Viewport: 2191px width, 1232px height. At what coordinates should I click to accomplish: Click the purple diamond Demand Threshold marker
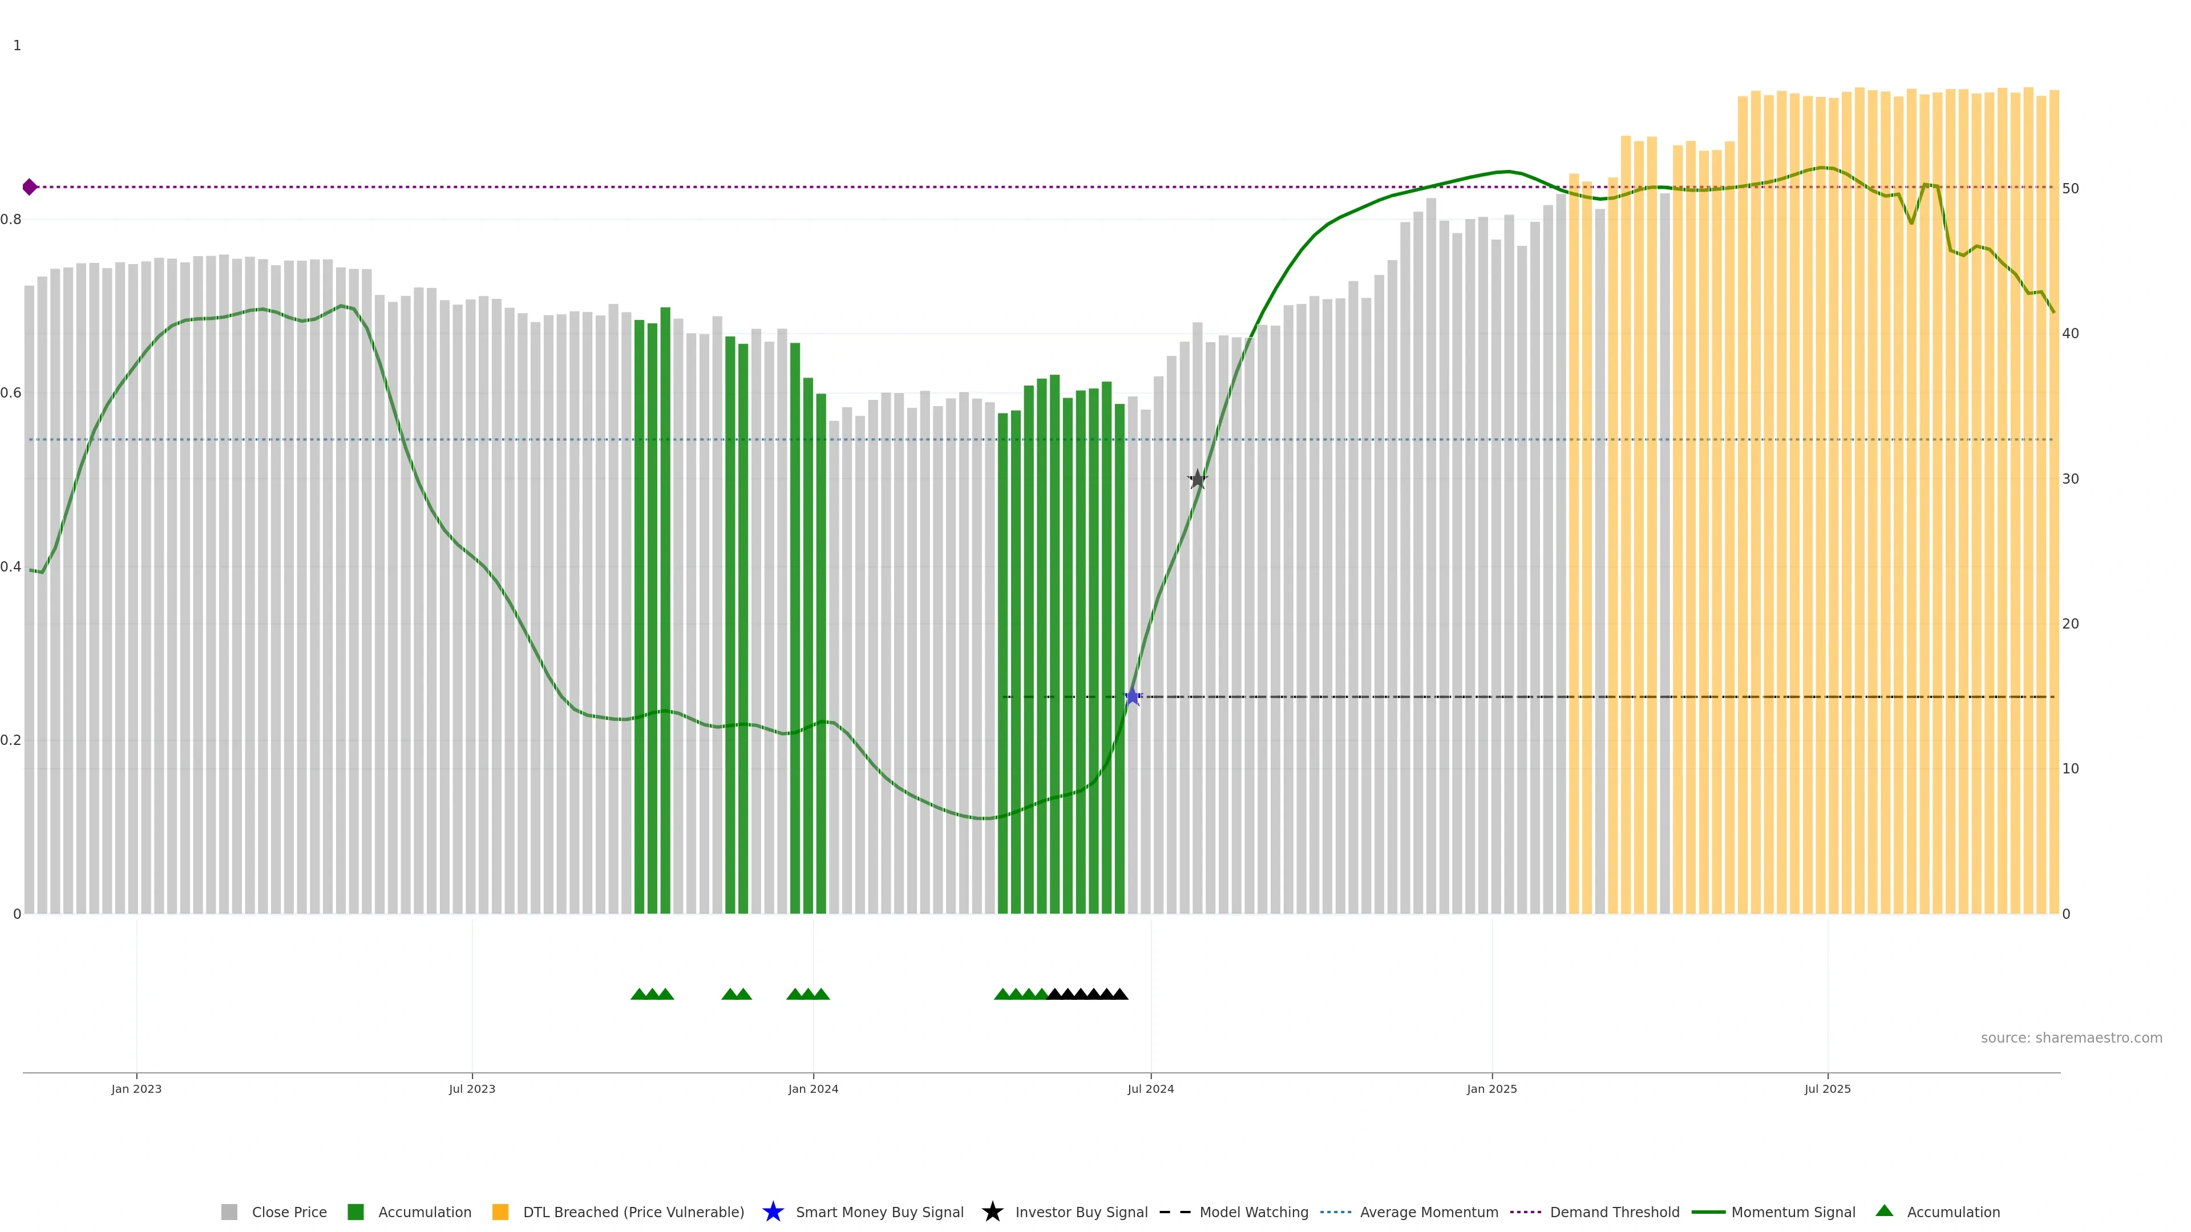30,187
